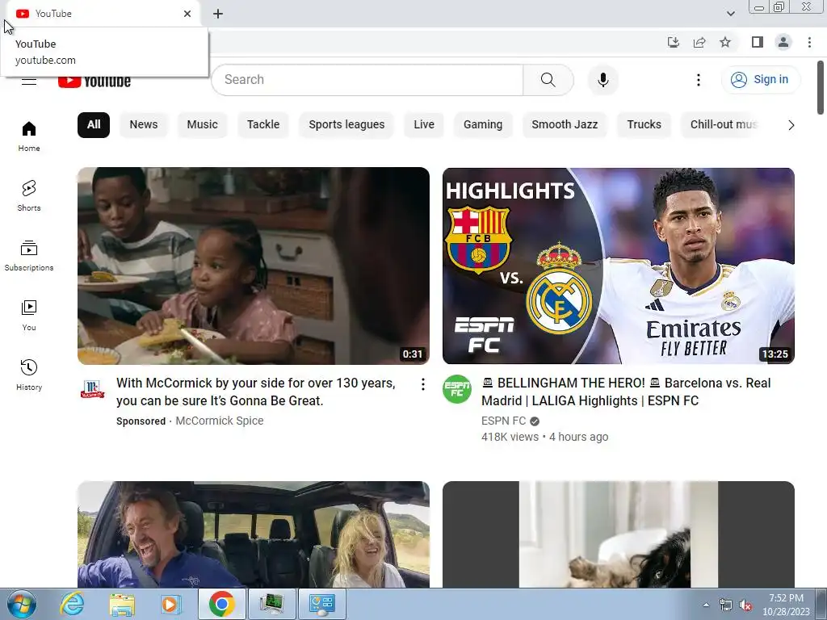Select the All filter chip

point(94,125)
